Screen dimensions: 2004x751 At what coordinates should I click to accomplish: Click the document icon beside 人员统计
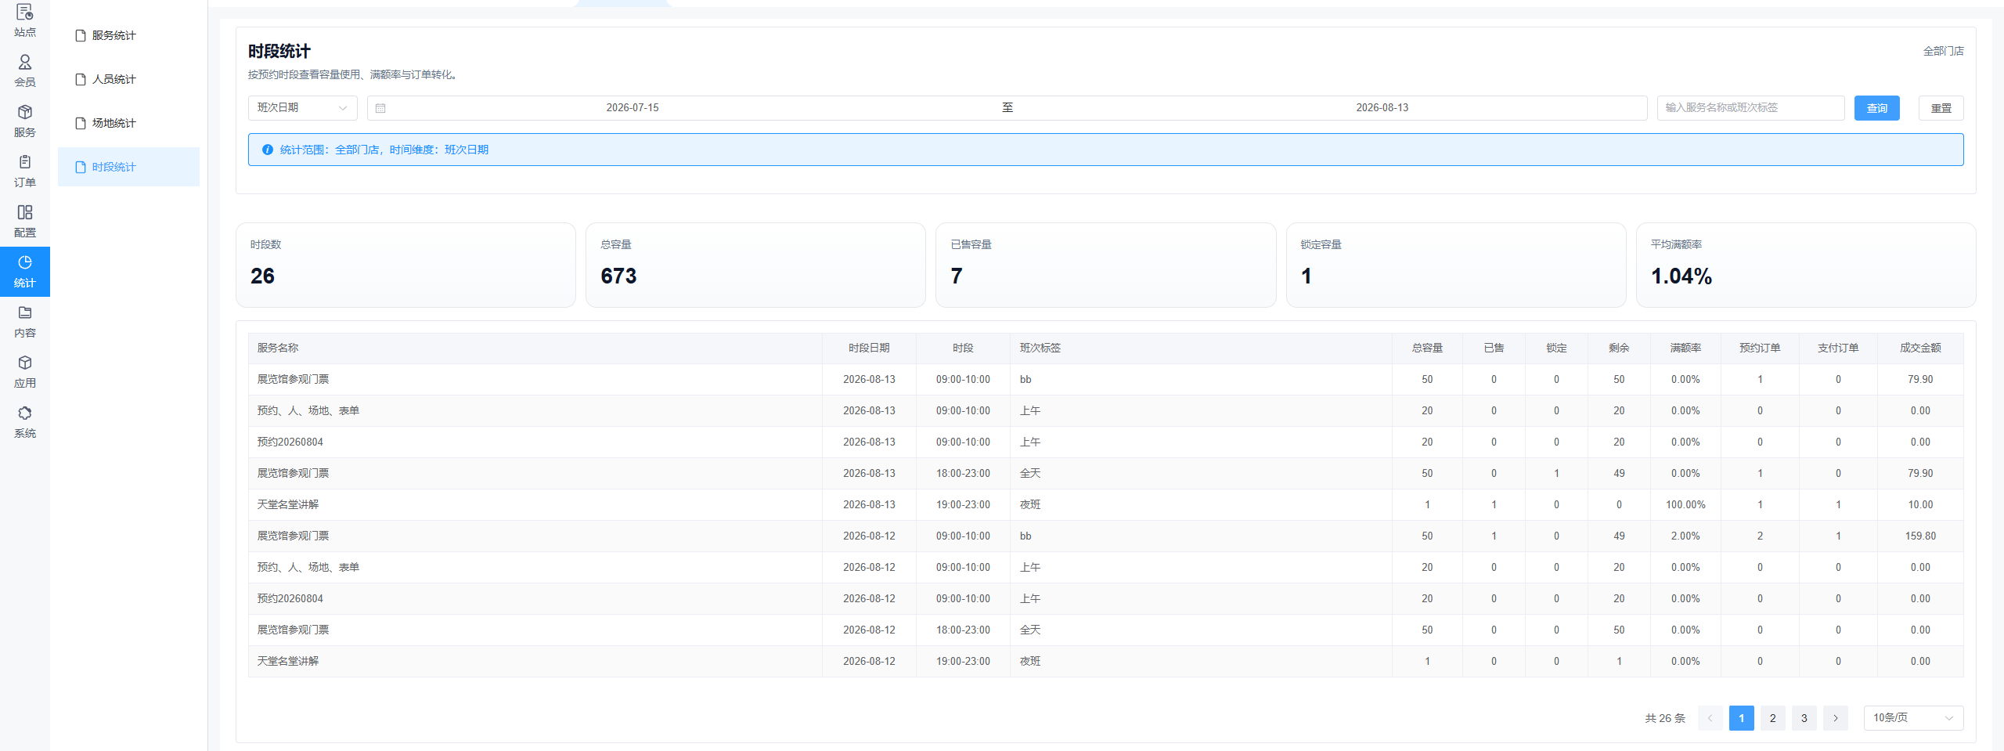tap(81, 79)
